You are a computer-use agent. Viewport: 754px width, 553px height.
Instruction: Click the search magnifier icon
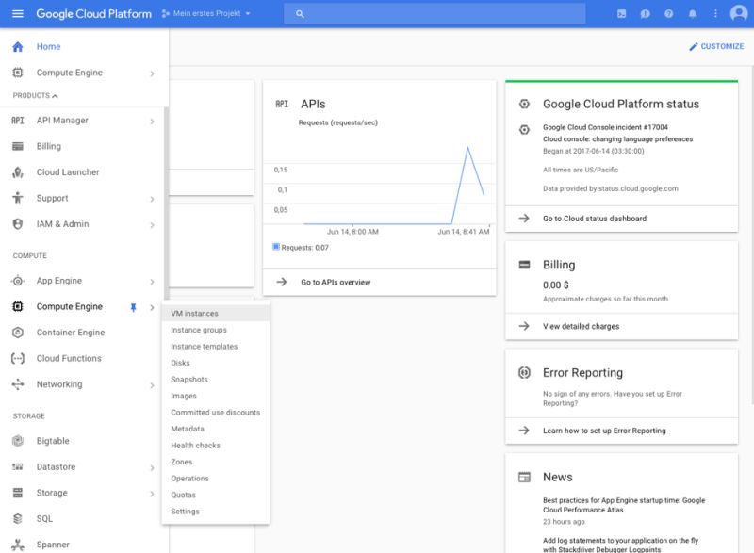[x=300, y=13]
